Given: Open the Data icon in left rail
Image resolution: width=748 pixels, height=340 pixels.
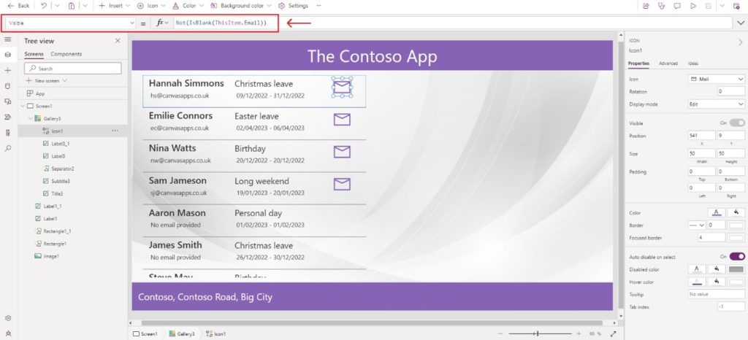Looking at the screenshot, I should click(7, 86).
